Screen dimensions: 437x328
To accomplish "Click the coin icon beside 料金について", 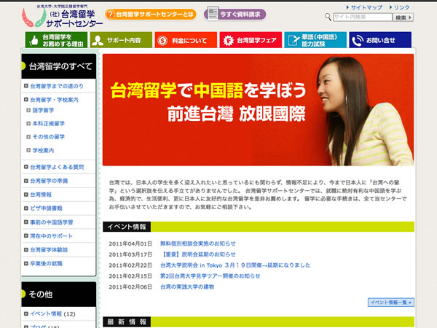I will coord(162,40).
